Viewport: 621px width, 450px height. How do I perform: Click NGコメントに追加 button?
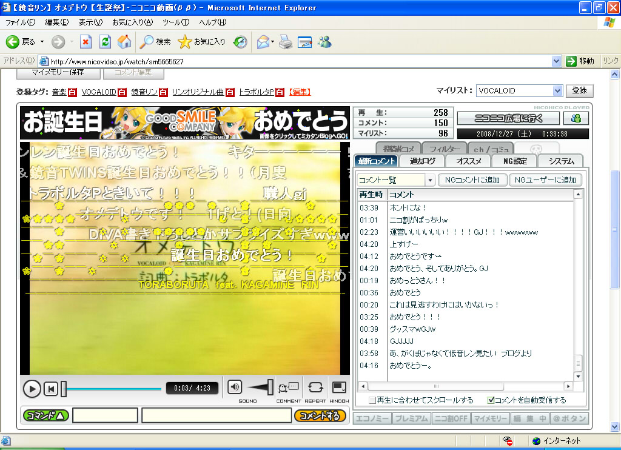[x=472, y=180]
